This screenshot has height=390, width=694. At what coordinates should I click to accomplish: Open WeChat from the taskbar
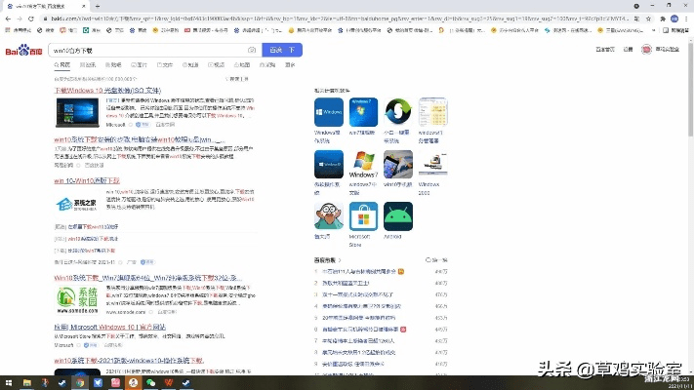[151, 383]
